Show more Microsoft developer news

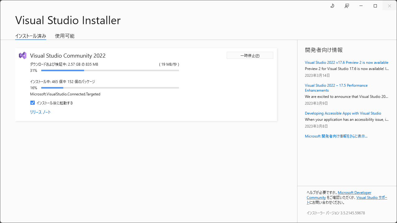tap(336, 136)
